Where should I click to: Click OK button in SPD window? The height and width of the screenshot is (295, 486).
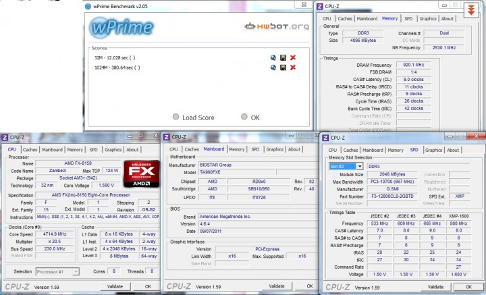tap(468, 287)
